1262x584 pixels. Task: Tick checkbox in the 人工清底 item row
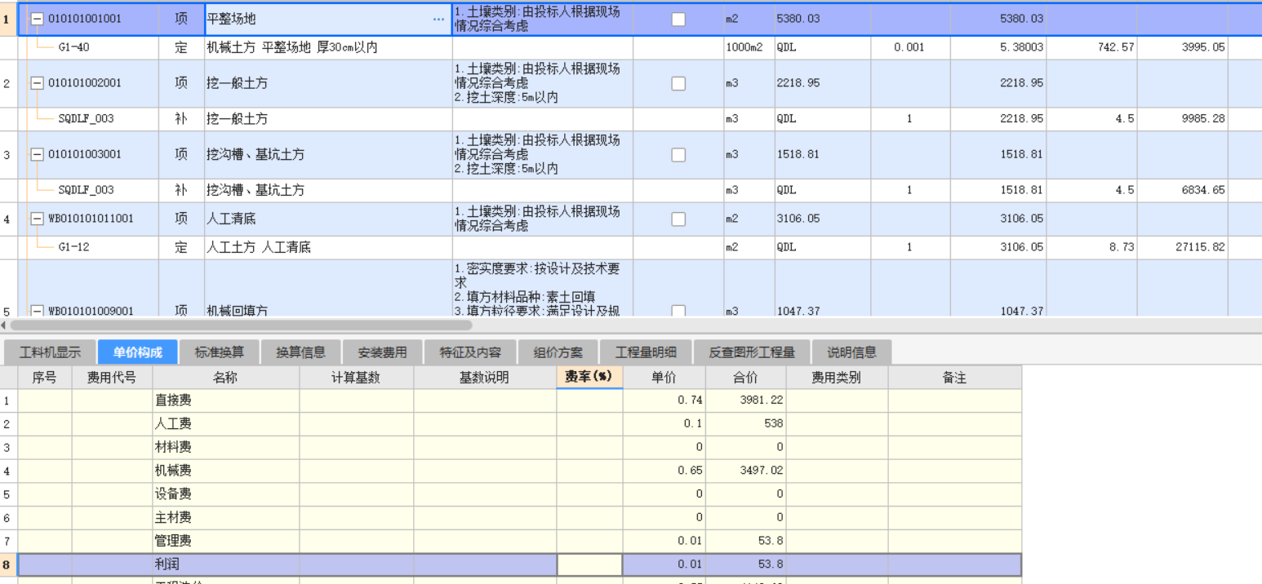(678, 219)
